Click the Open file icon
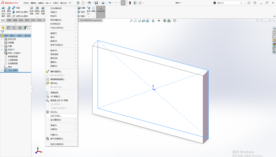The height and width of the screenshot is (157, 276). 89,3
